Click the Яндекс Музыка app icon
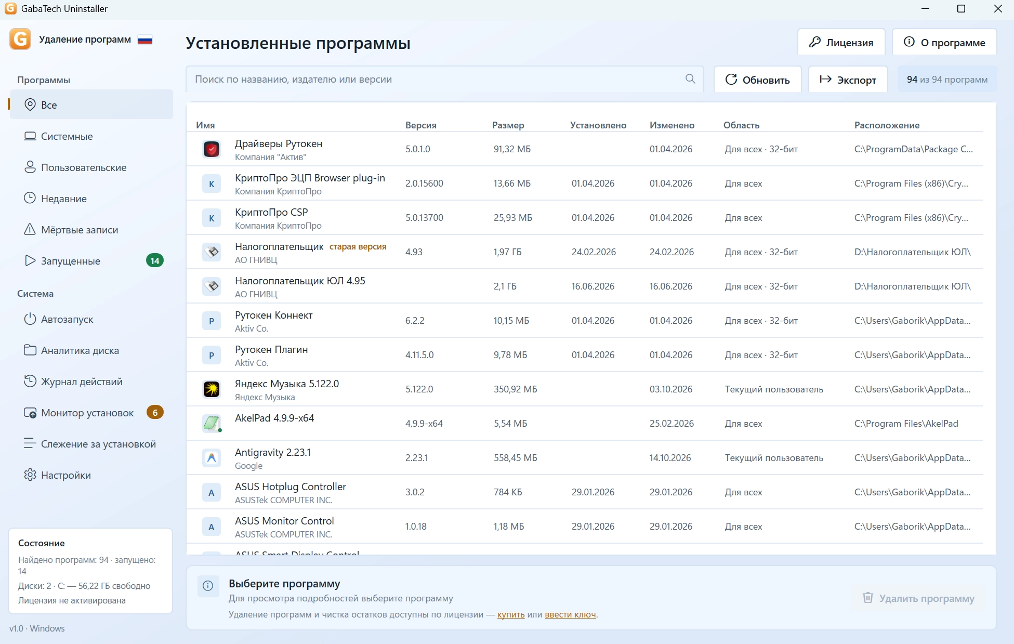This screenshot has height=644, width=1014. pos(212,389)
